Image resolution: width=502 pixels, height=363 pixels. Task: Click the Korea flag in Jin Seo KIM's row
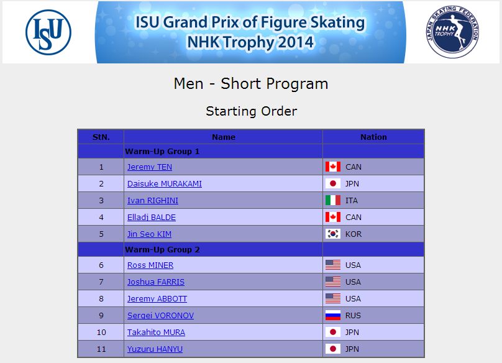pos(333,234)
